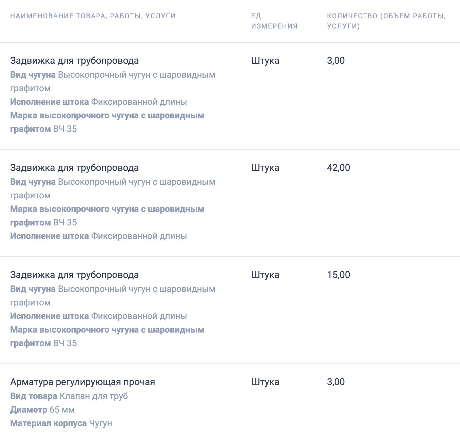Screen dimensions: 460x438
Task: Open the 'Арматура регулирующая прочая' item
Action: (x=82, y=382)
